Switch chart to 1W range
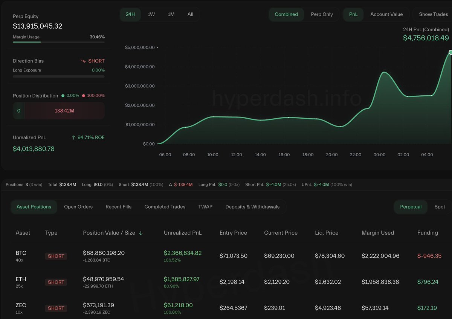The image size is (452, 319). [x=151, y=14]
